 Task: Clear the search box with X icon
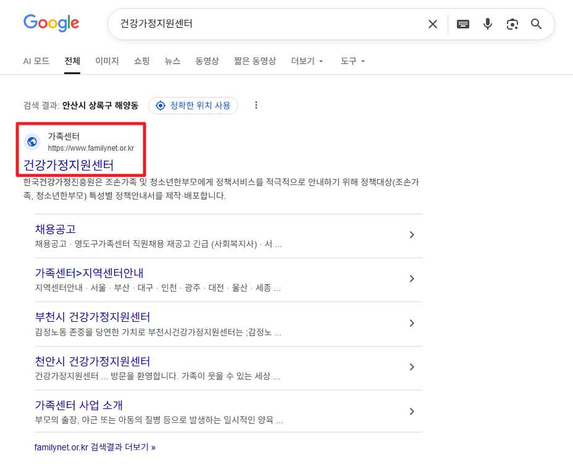[433, 24]
